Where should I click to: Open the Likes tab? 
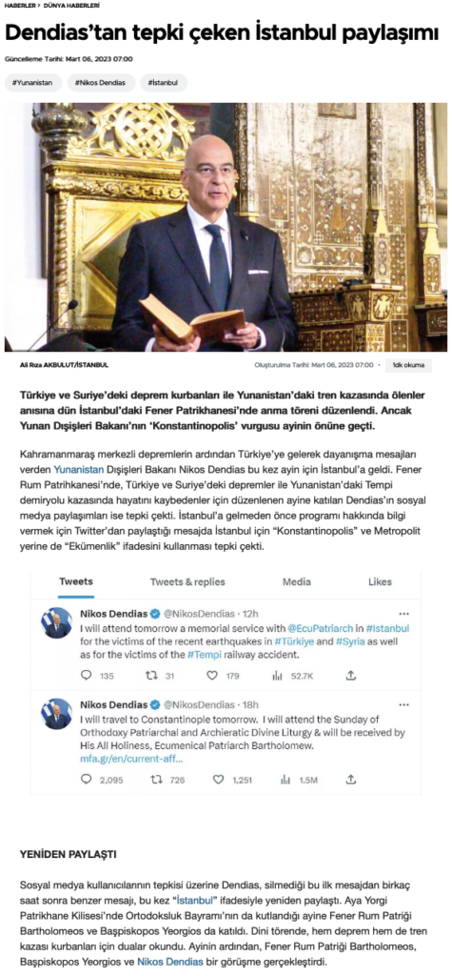tap(380, 582)
